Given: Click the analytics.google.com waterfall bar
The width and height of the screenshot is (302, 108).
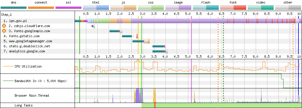Looking at the screenshot, I should 160,51.
